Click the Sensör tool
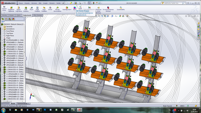The height and width of the screenshot is (113, 201). pyautogui.click(x=50, y=9)
